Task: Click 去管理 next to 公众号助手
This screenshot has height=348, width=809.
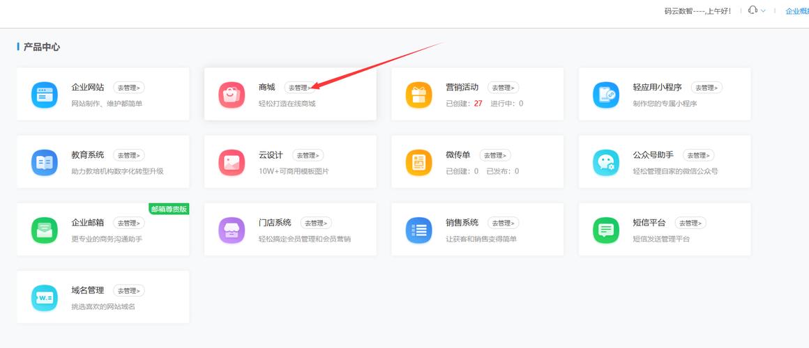Action: click(699, 155)
